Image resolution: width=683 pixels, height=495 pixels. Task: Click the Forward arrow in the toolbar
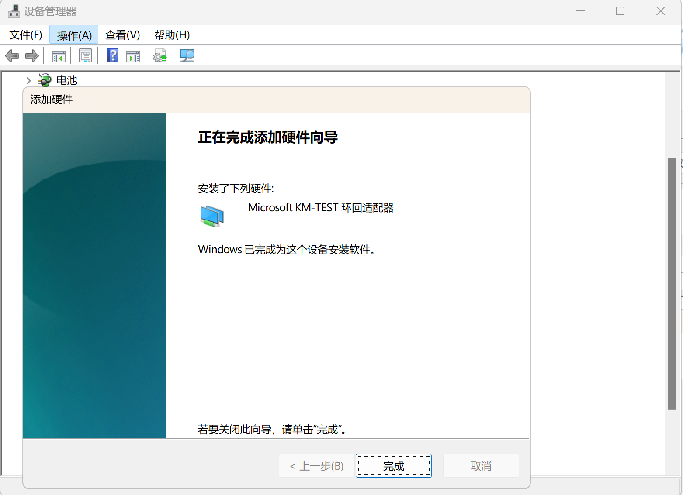click(32, 56)
